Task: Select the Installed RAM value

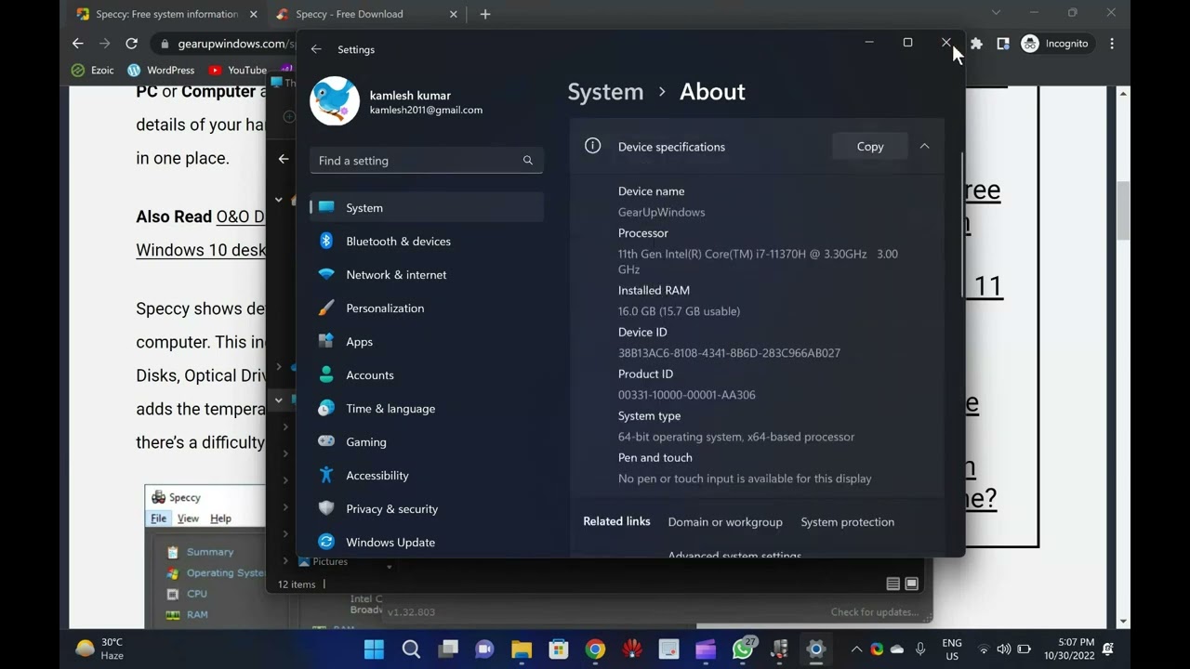Action: click(x=679, y=311)
